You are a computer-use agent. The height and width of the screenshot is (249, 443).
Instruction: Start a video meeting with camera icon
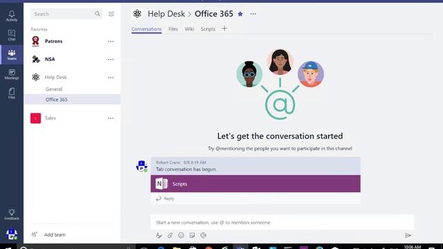tap(204, 235)
